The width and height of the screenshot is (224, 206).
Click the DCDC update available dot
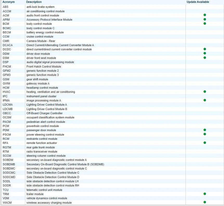pos(205,49)
